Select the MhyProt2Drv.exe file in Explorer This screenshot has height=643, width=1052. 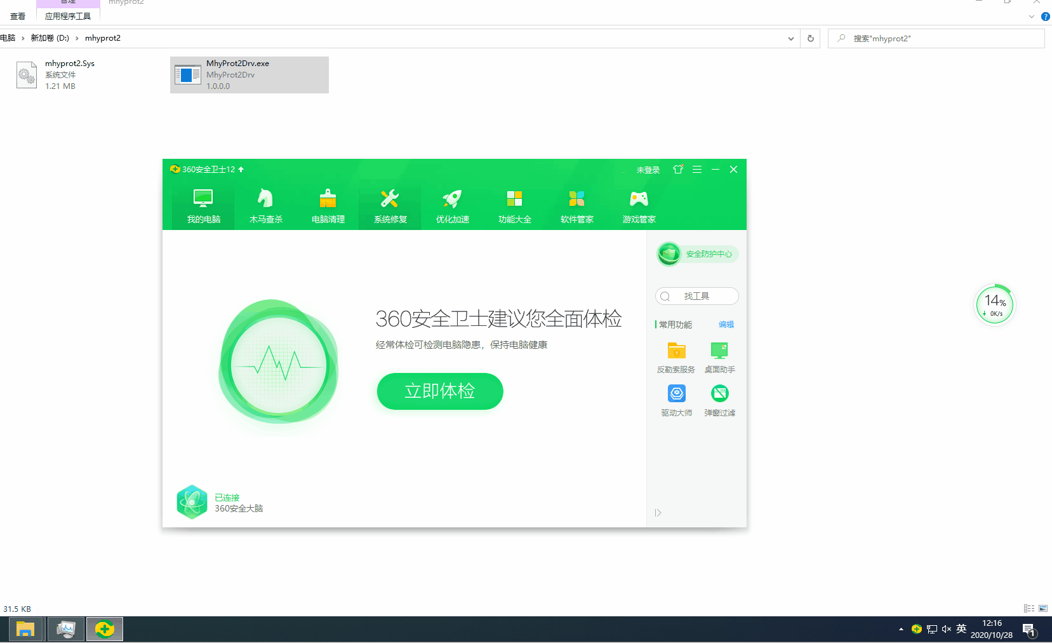250,75
